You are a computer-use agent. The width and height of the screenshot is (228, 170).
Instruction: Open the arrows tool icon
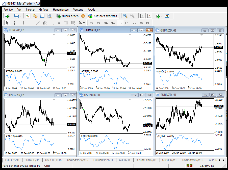pos(80,23)
